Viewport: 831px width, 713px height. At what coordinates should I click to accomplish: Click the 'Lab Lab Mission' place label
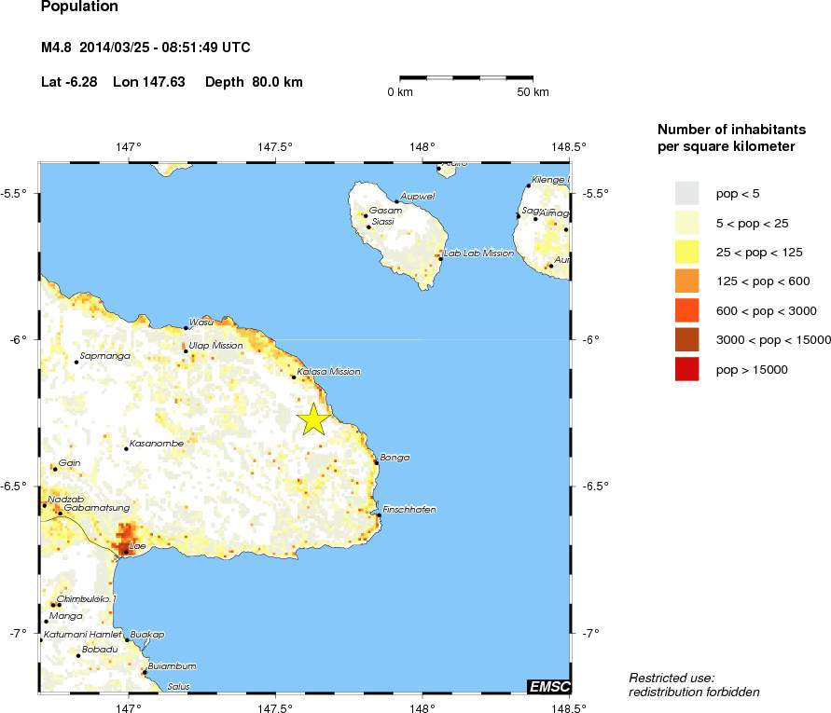tap(479, 253)
